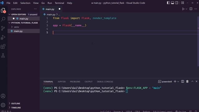The width and height of the screenshot is (199, 112).
Task: Switch to the TERMINAL panel tab
Action: click(x=48, y=82)
